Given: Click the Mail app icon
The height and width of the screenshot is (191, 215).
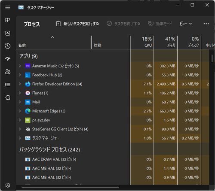Looking at the screenshot, I should coord(28,102).
